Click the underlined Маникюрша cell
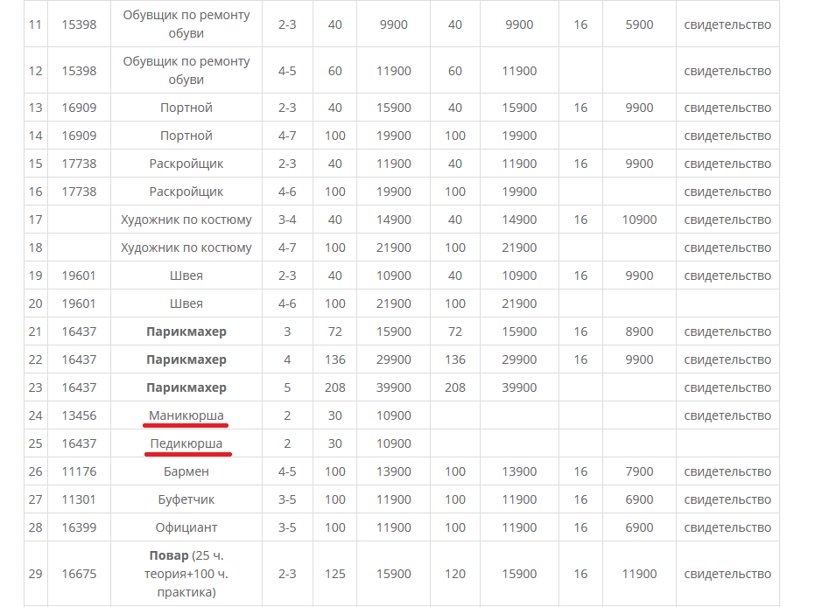Viewport: 815px width, 607px height. coord(186,415)
